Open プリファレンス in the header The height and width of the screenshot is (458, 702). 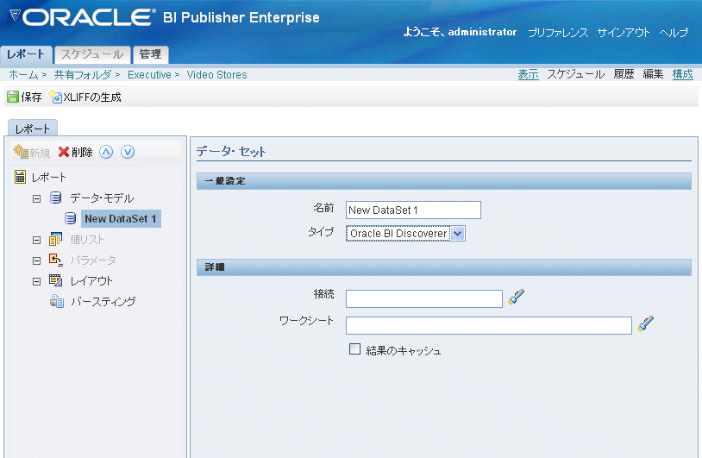coord(558,32)
